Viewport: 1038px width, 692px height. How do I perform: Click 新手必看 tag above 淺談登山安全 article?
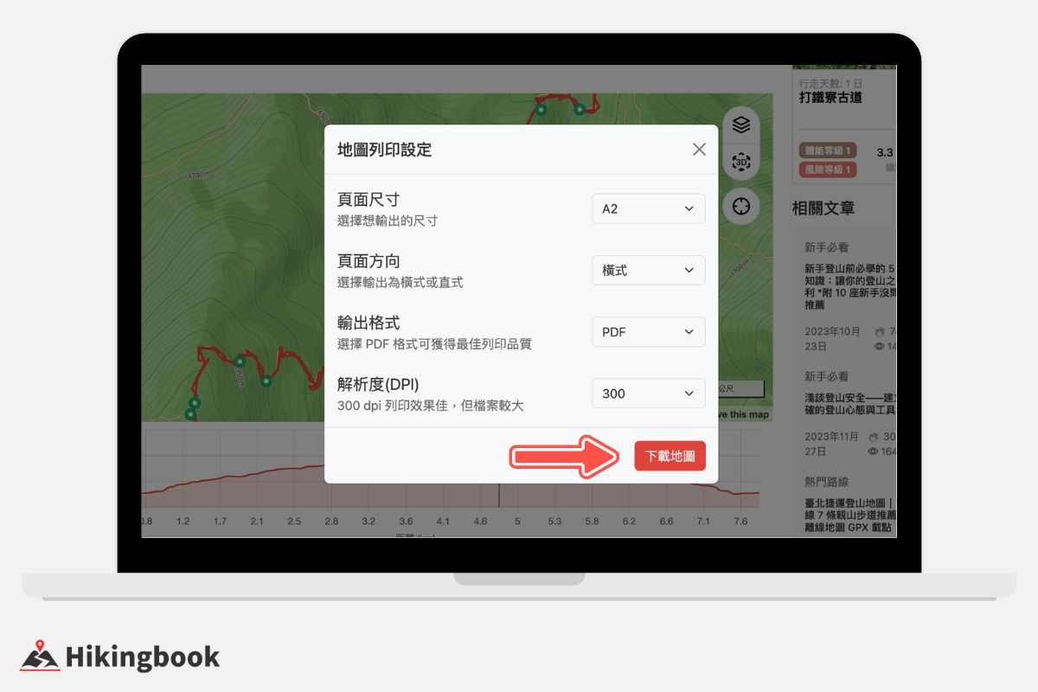[827, 376]
